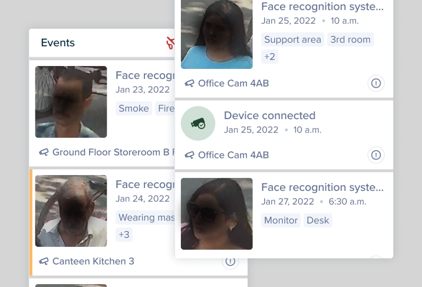Click the info icon on the Face recognition Jan 25 card
This screenshot has width=422, height=287.
[x=376, y=83]
